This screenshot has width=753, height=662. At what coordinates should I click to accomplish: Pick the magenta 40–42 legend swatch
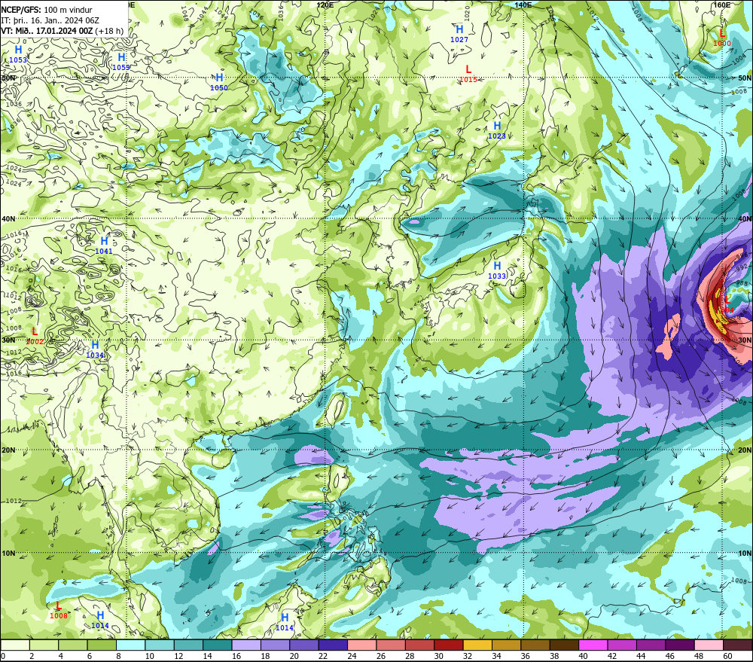pyautogui.click(x=593, y=645)
